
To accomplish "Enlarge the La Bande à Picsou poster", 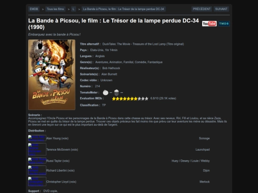I will pyautogui.click(x=52, y=75).
